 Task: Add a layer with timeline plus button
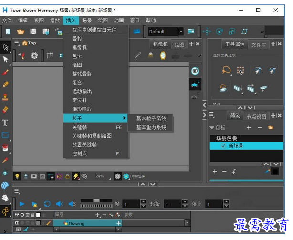click(97, 215)
